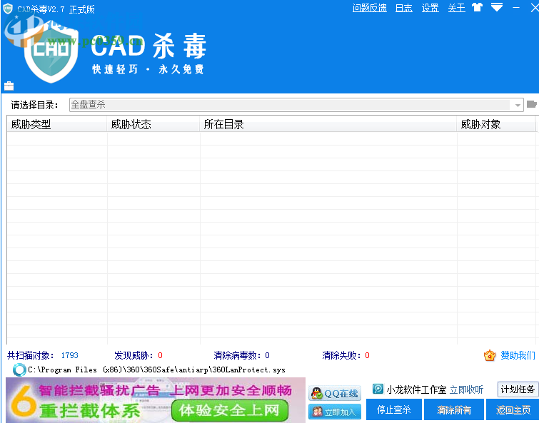Open the 设置 settings menu
539x423 pixels.
pyautogui.click(x=430, y=8)
